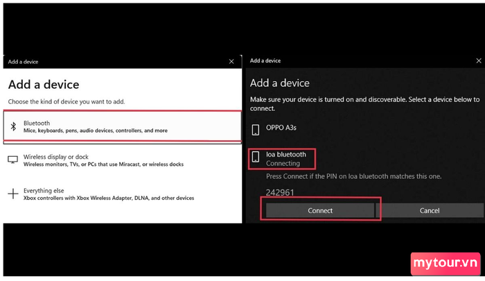Click the OPPO A3s phone icon
Viewport: 485px width, 281px height.
tap(256, 130)
